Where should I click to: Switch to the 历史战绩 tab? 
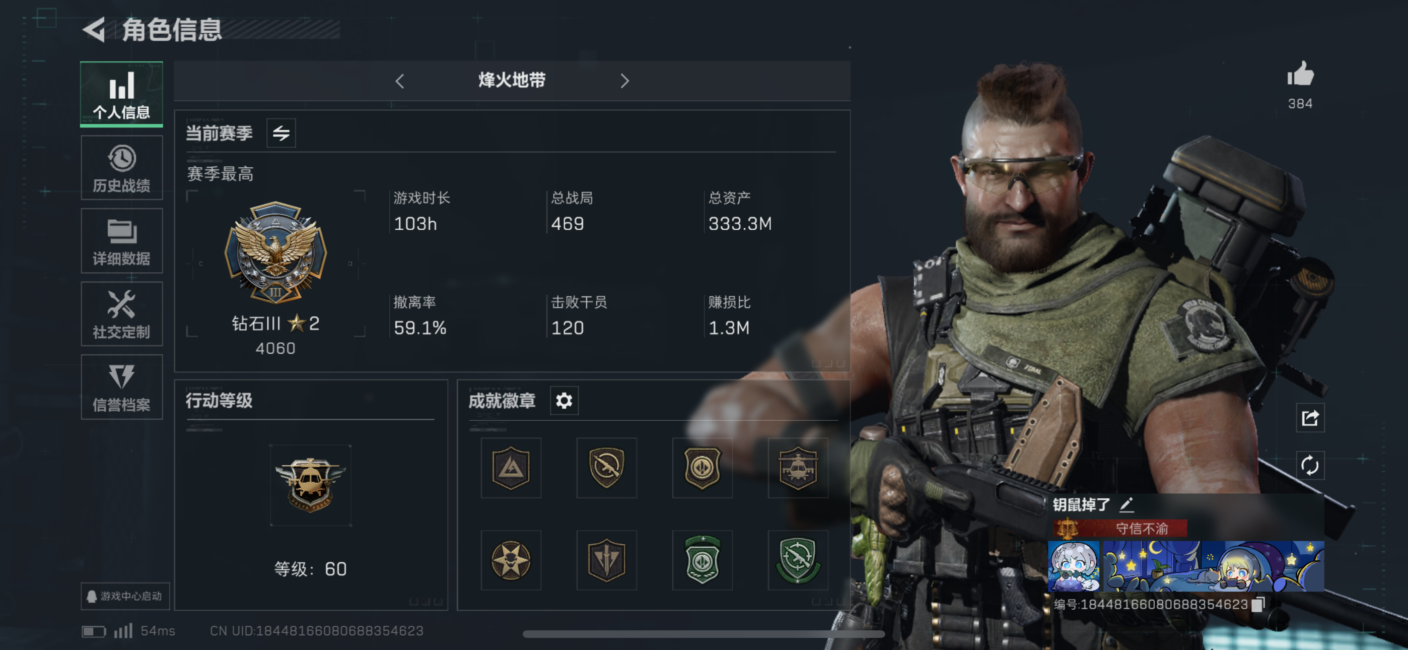click(x=121, y=168)
